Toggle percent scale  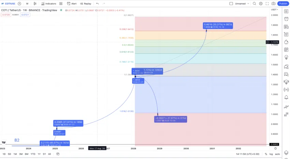266,154
